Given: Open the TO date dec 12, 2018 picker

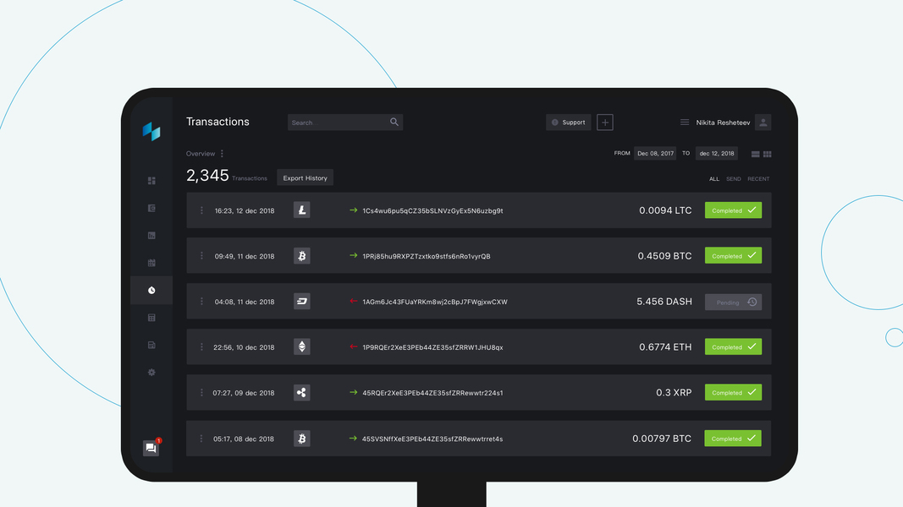Looking at the screenshot, I should coord(717,154).
